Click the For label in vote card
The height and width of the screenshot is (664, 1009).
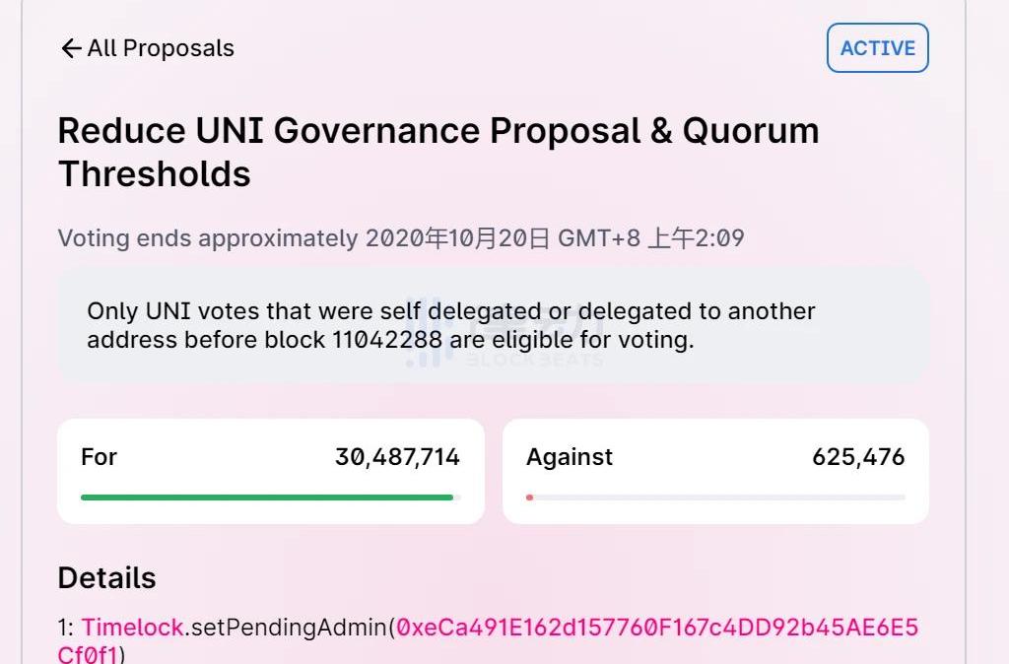coord(99,457)
